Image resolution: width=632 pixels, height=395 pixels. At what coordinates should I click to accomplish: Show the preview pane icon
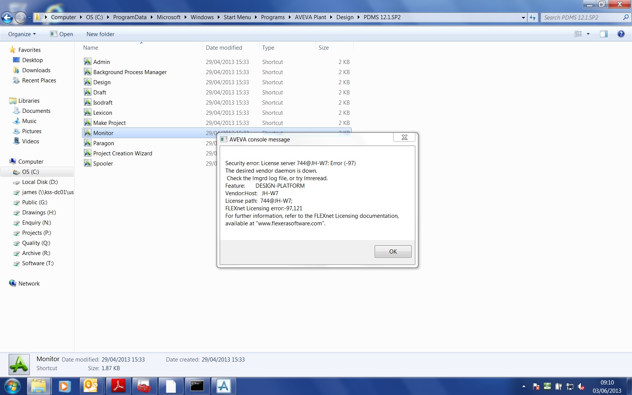(604, 34)
